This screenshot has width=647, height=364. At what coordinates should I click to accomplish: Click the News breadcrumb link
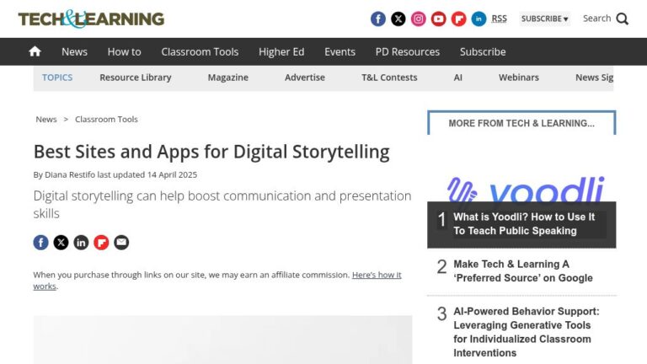pos(46,120)
